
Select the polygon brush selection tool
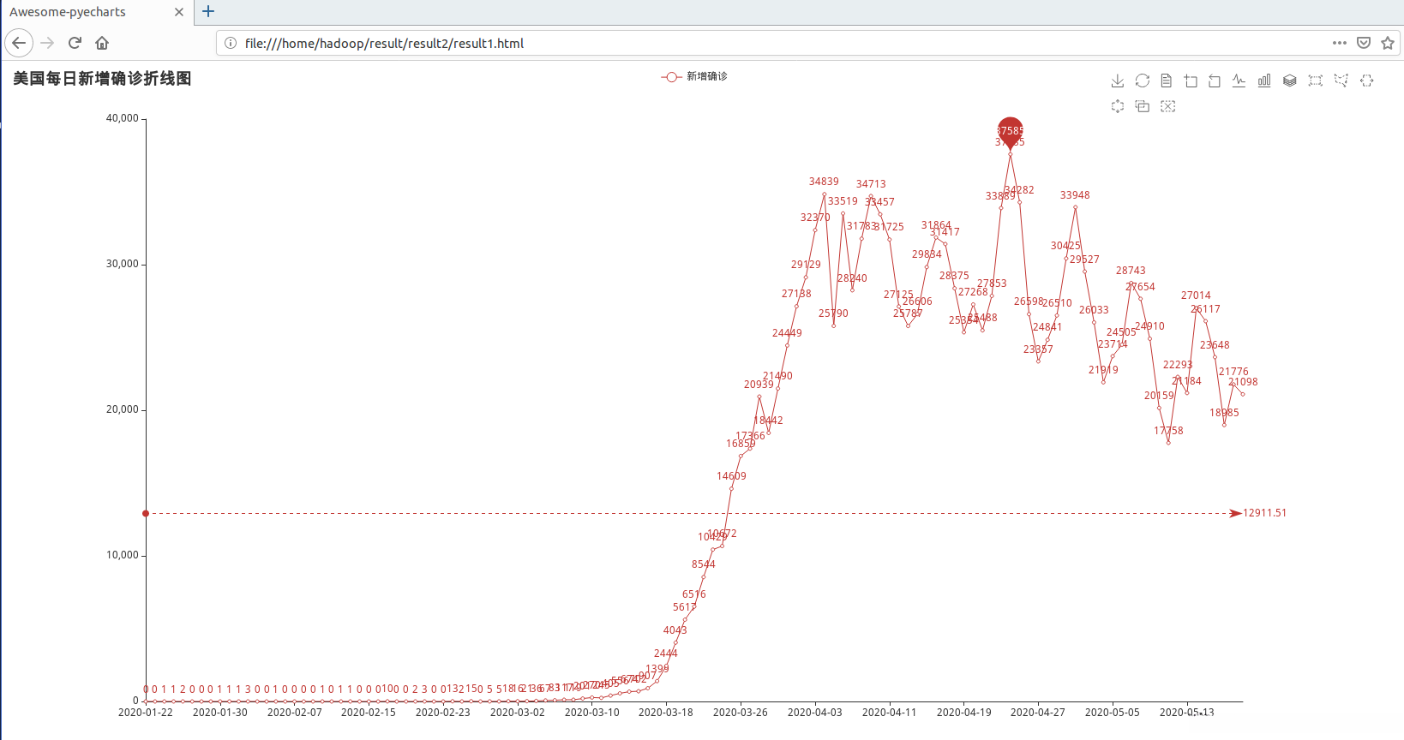1341,81
